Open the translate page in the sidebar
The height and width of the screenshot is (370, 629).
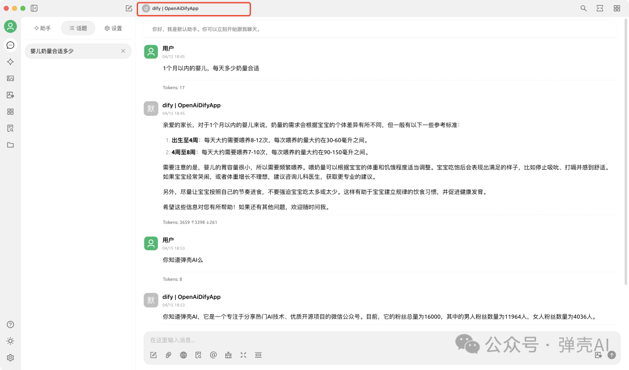coord(10,95)
